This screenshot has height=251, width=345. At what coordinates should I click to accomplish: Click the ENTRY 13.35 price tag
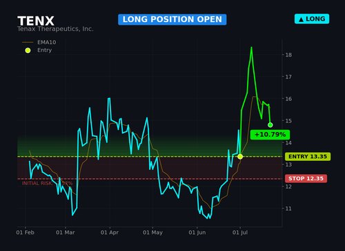[308, 157]
